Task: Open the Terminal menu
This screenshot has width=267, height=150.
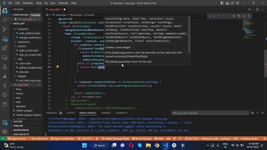Action: tap(63, 3)
